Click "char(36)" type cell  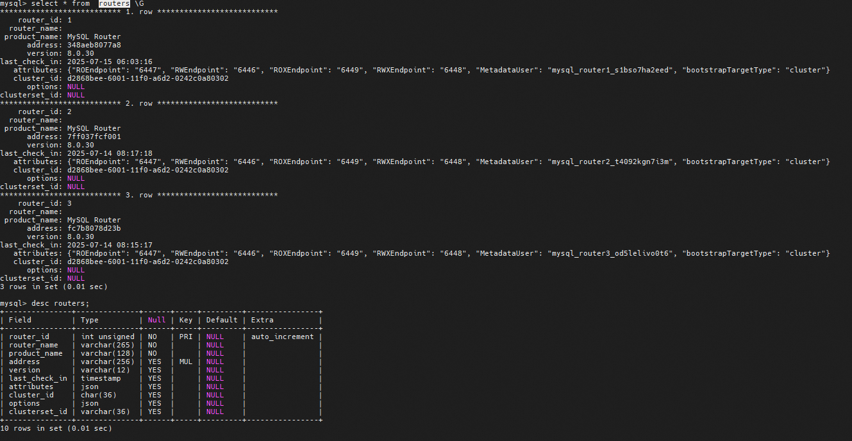pyautogui.click(x=99, y=395)
